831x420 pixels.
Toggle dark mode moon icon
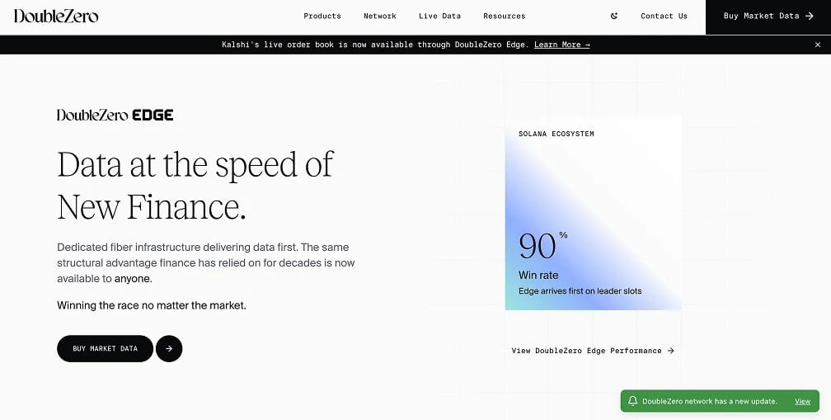(x=613, y=16)
